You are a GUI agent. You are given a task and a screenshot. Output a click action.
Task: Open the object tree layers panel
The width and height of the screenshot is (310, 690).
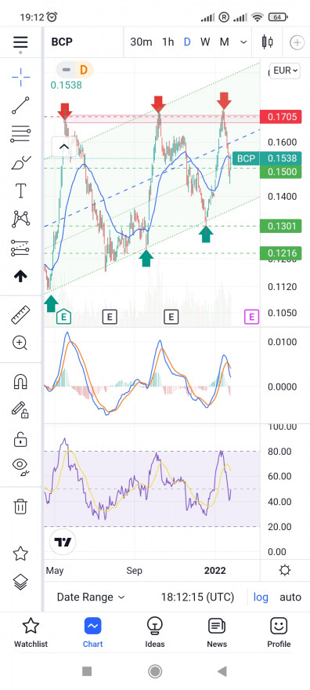click(x=20, y=582)
